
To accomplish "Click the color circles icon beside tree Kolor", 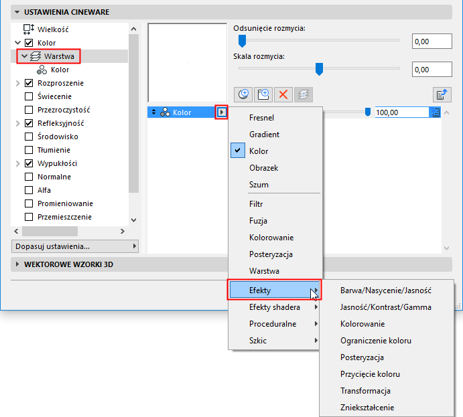I will coord(42,70).
